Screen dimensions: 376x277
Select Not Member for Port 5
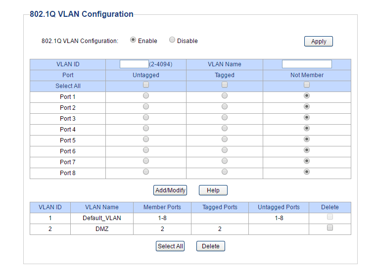tap(307, 139)
